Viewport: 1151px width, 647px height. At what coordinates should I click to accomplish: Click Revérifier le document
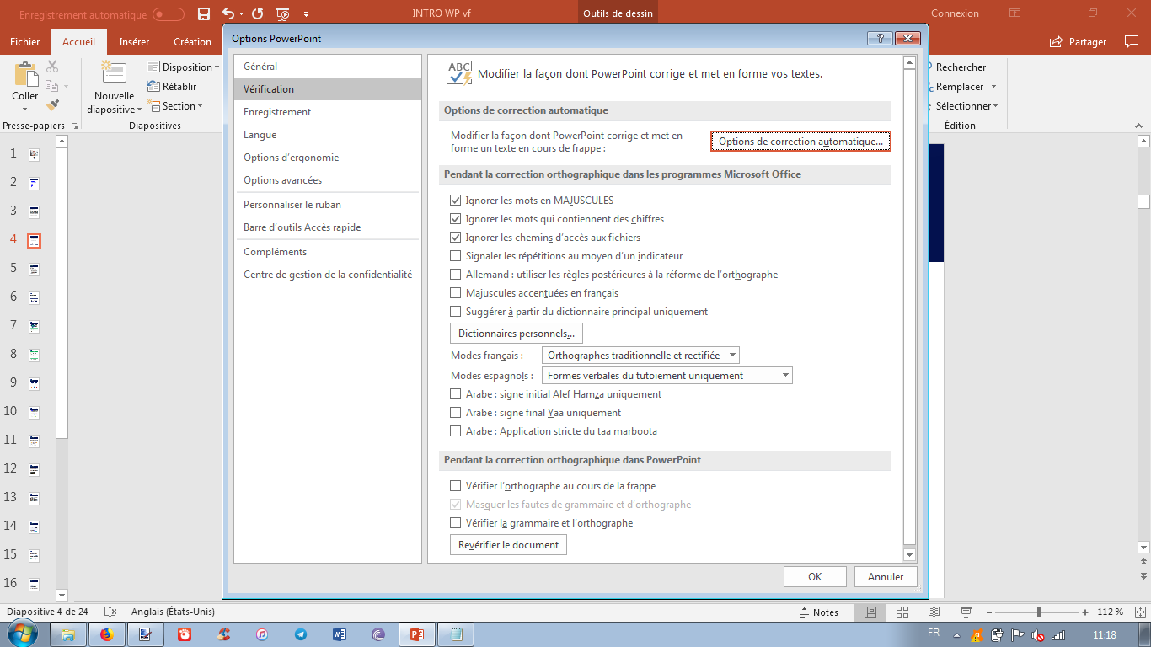508,545
